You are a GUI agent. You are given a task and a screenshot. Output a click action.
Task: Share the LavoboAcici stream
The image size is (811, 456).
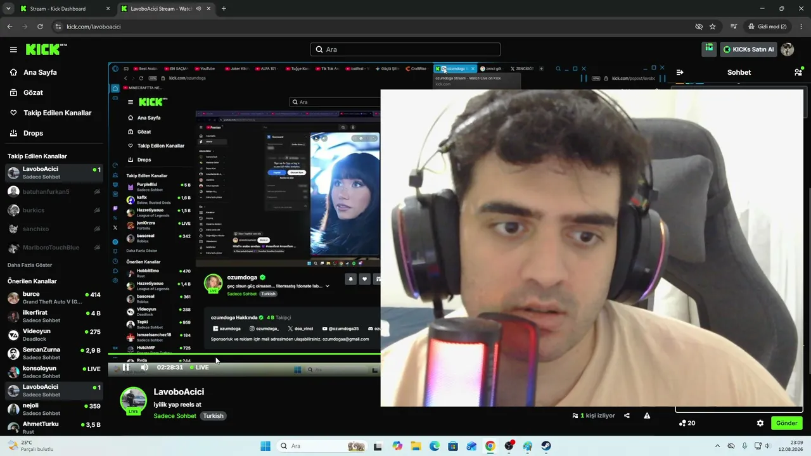[627, 415]
